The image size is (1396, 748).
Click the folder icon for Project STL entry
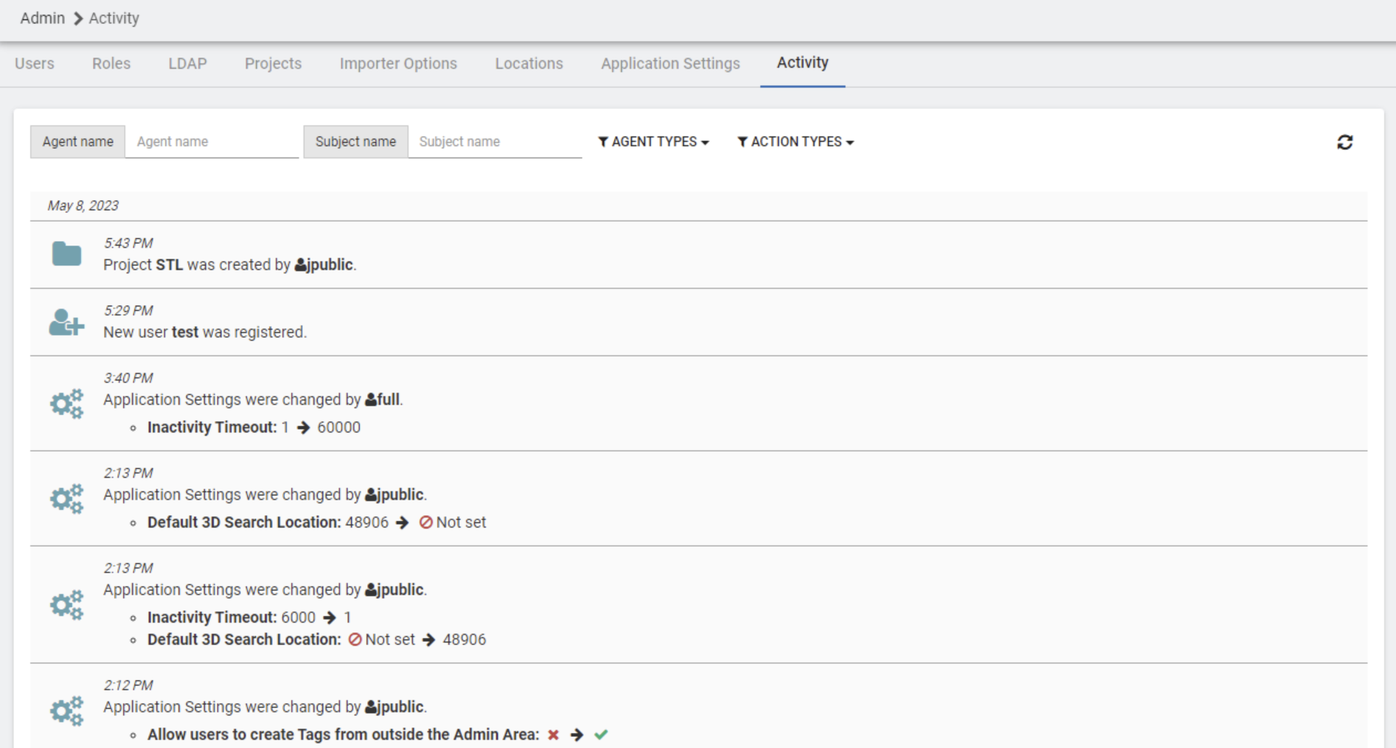[66, 254]
